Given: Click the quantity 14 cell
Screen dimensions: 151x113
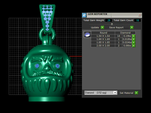Looking at the screenshot, I should [119, 36].
